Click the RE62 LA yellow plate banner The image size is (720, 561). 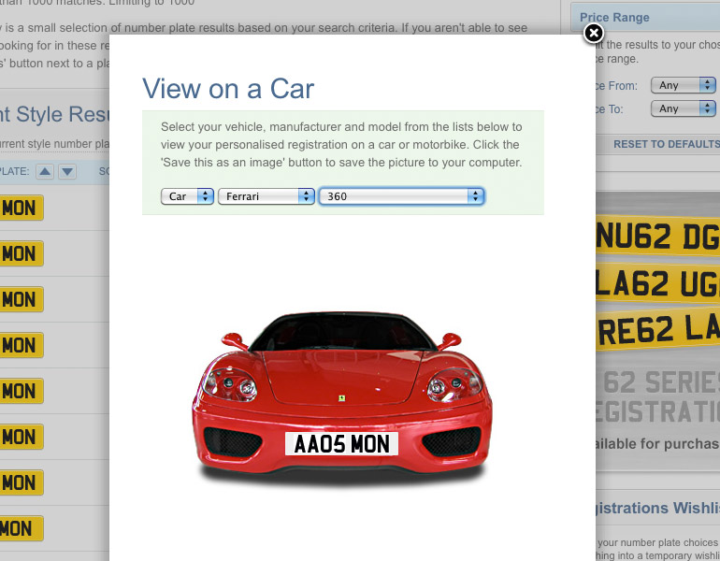(657, 329)
